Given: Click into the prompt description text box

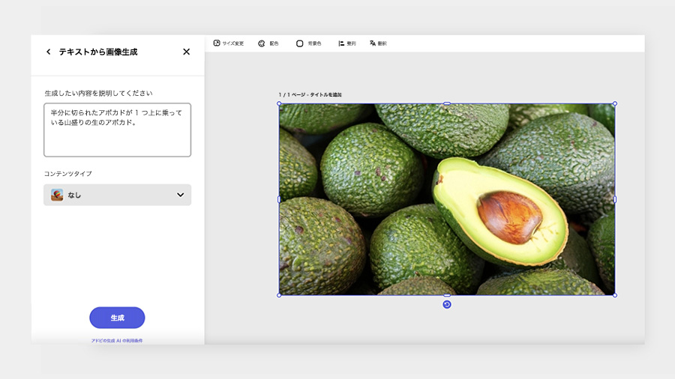Looking at the screenshot, I should coord(117,130).
